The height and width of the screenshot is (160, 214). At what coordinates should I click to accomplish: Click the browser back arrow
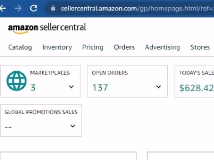click(x=3, y=8)
